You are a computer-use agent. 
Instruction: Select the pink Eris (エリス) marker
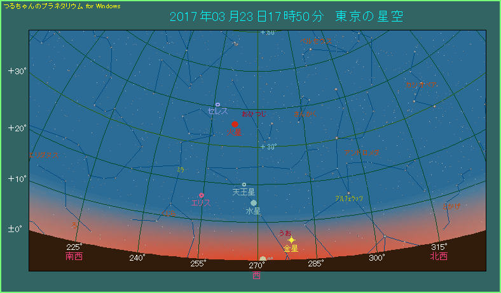(202, 195)
